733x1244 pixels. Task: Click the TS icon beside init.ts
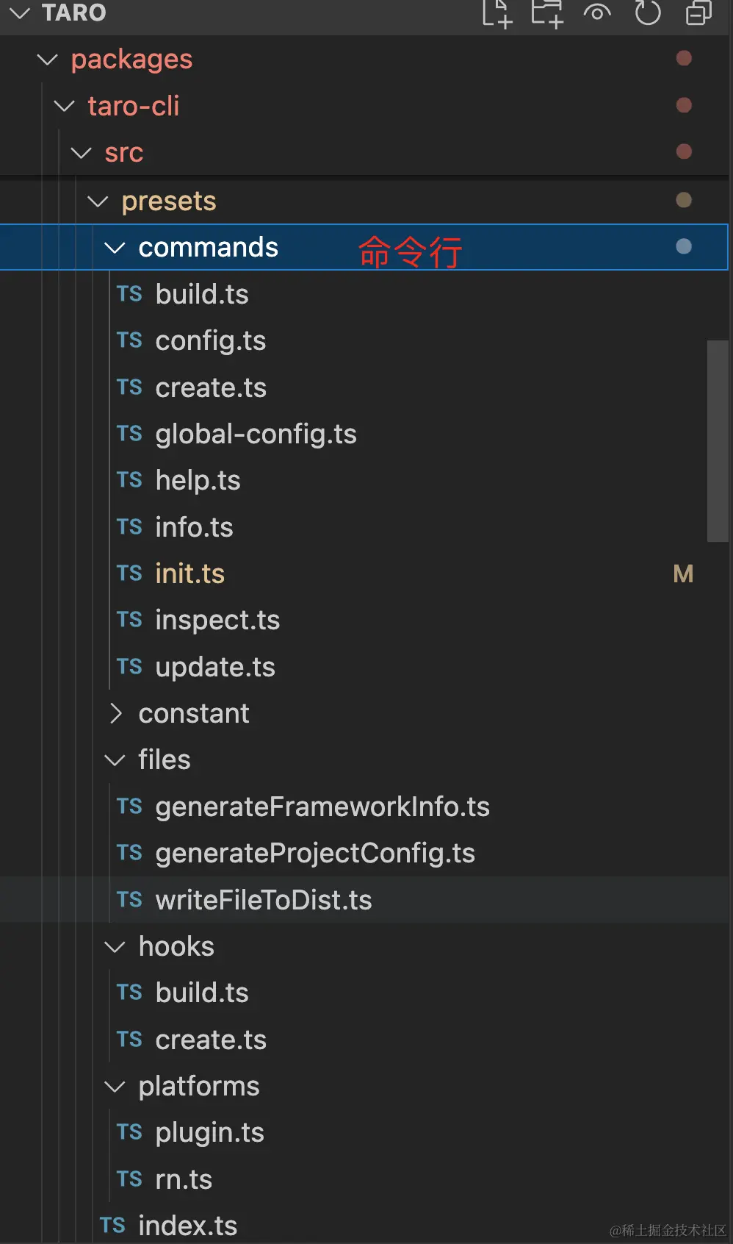pyautogui.click(x=129, y=573)
